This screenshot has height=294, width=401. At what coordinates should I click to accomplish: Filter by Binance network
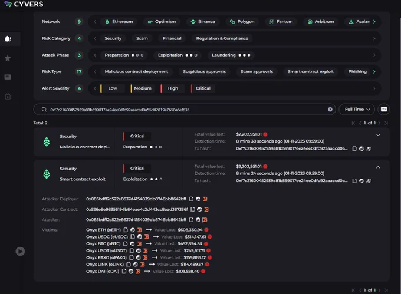203,22
